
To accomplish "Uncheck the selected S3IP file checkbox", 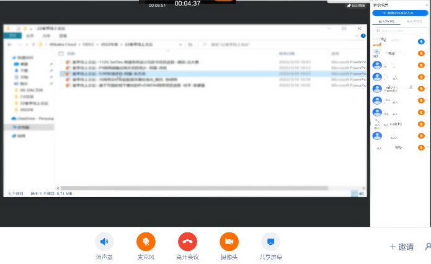I will tap(63, 74).
